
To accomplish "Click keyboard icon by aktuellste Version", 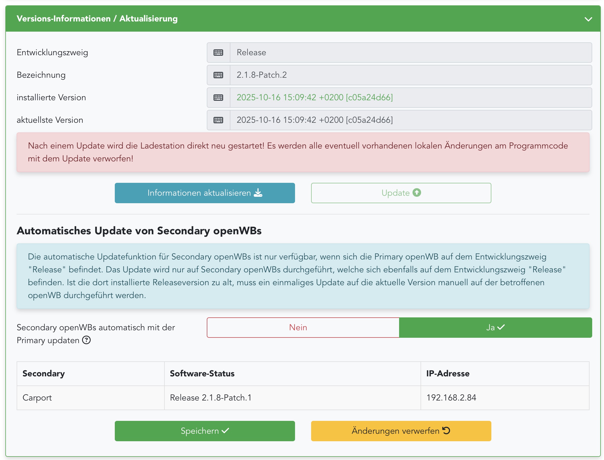I will coord(218,120).
